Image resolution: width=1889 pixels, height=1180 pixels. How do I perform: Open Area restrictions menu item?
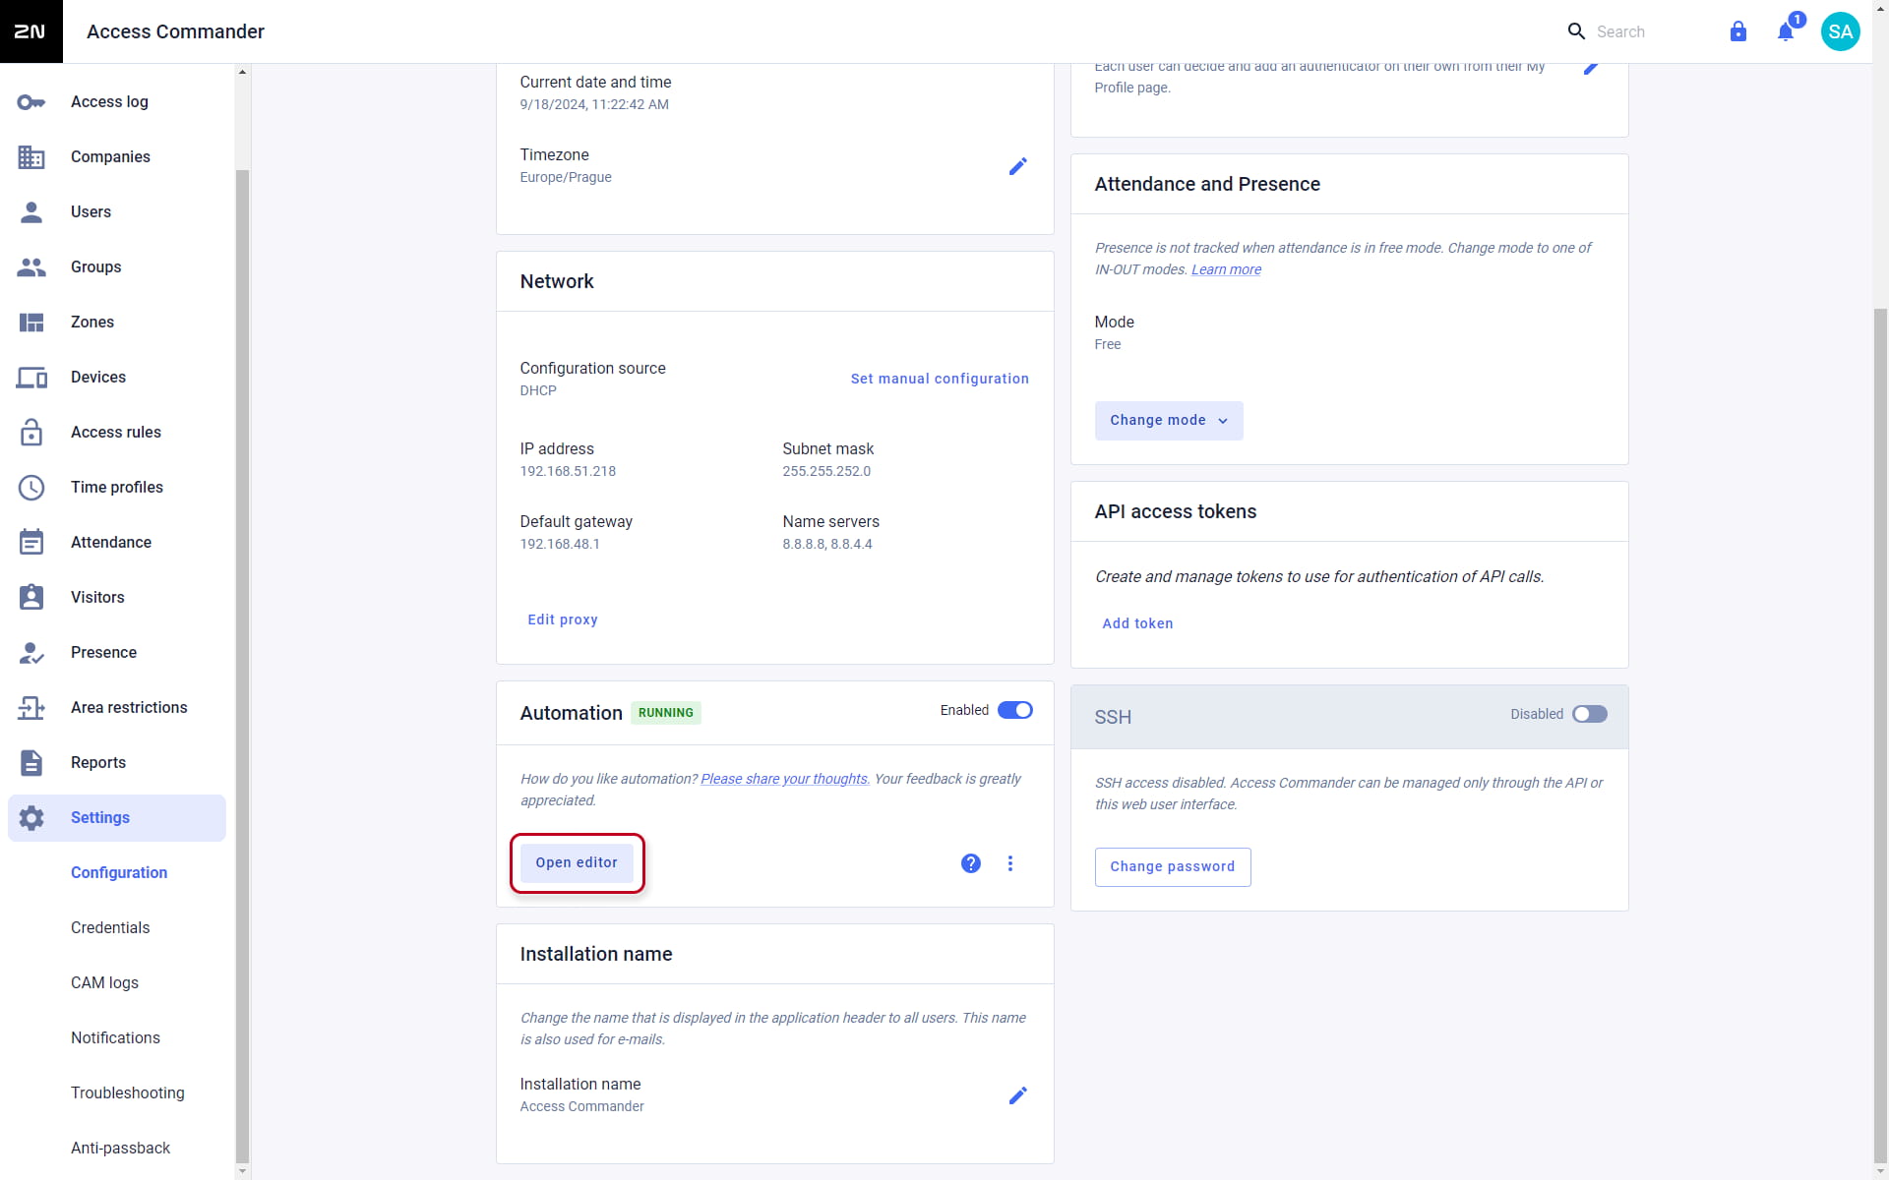click(x=116, y=708)
